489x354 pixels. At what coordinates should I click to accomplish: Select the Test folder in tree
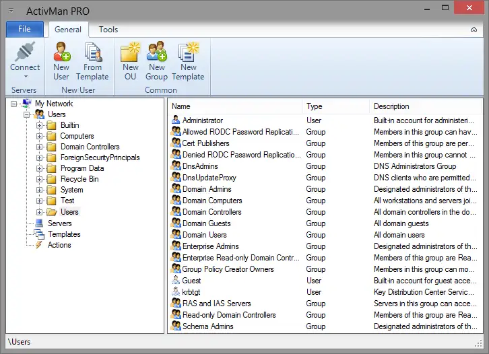point(67,201)
